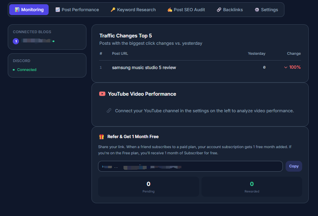
Task: Click the Refer & Get 1 Month Free heading
Action: click(133, 137)
